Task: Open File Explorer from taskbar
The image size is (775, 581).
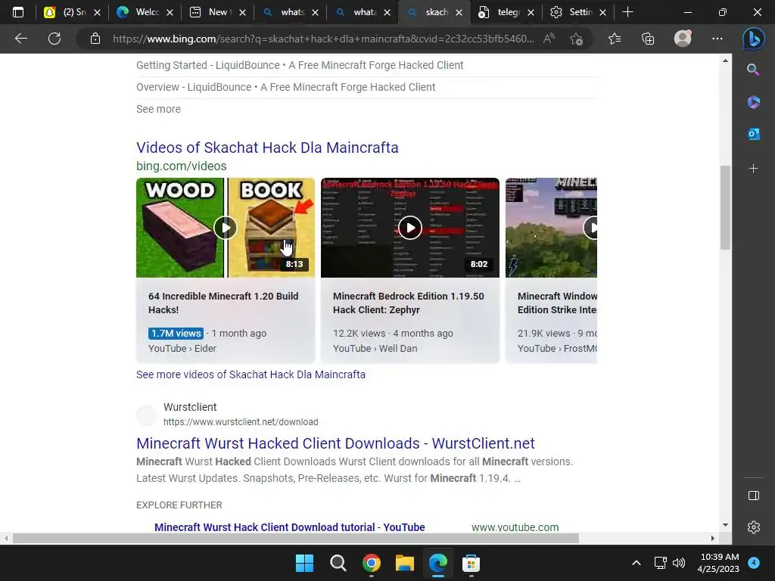Action: pyautogui.click(x=404, y=563)
